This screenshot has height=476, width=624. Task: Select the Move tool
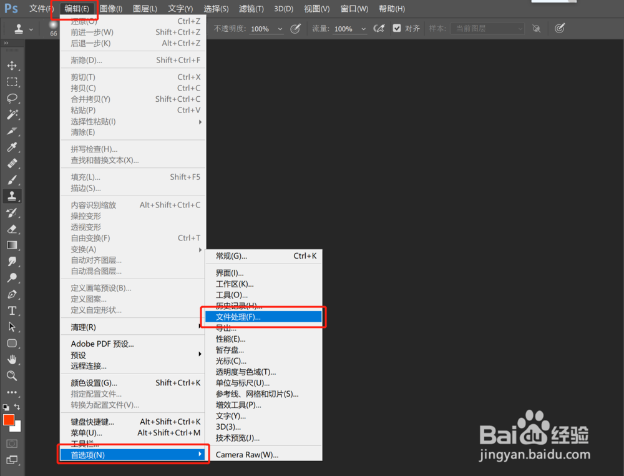tap(14, 65)
